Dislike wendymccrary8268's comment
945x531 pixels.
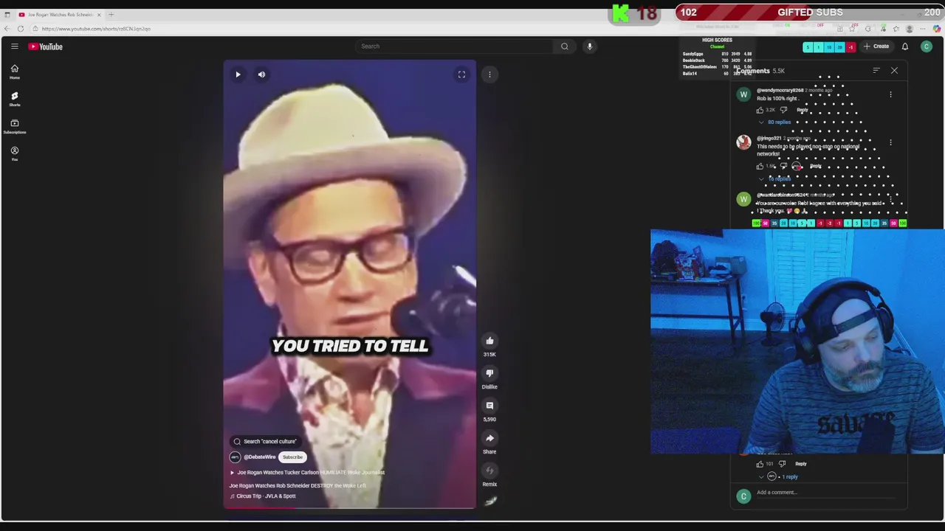click(783, 110)
